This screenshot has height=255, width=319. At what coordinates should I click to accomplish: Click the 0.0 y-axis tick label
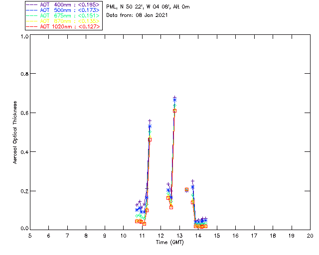24,229
